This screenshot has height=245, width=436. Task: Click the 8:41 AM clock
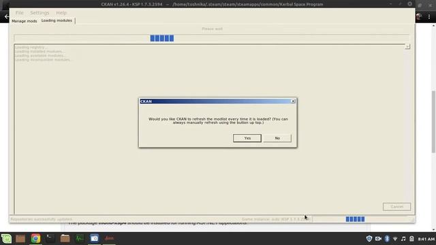tap(426, 239)
